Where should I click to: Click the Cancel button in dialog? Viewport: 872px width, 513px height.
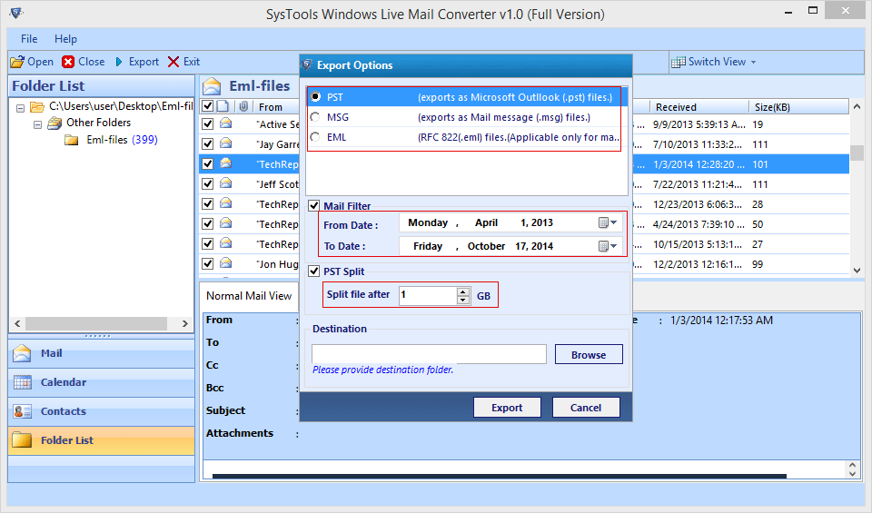(x=586, y=408)
